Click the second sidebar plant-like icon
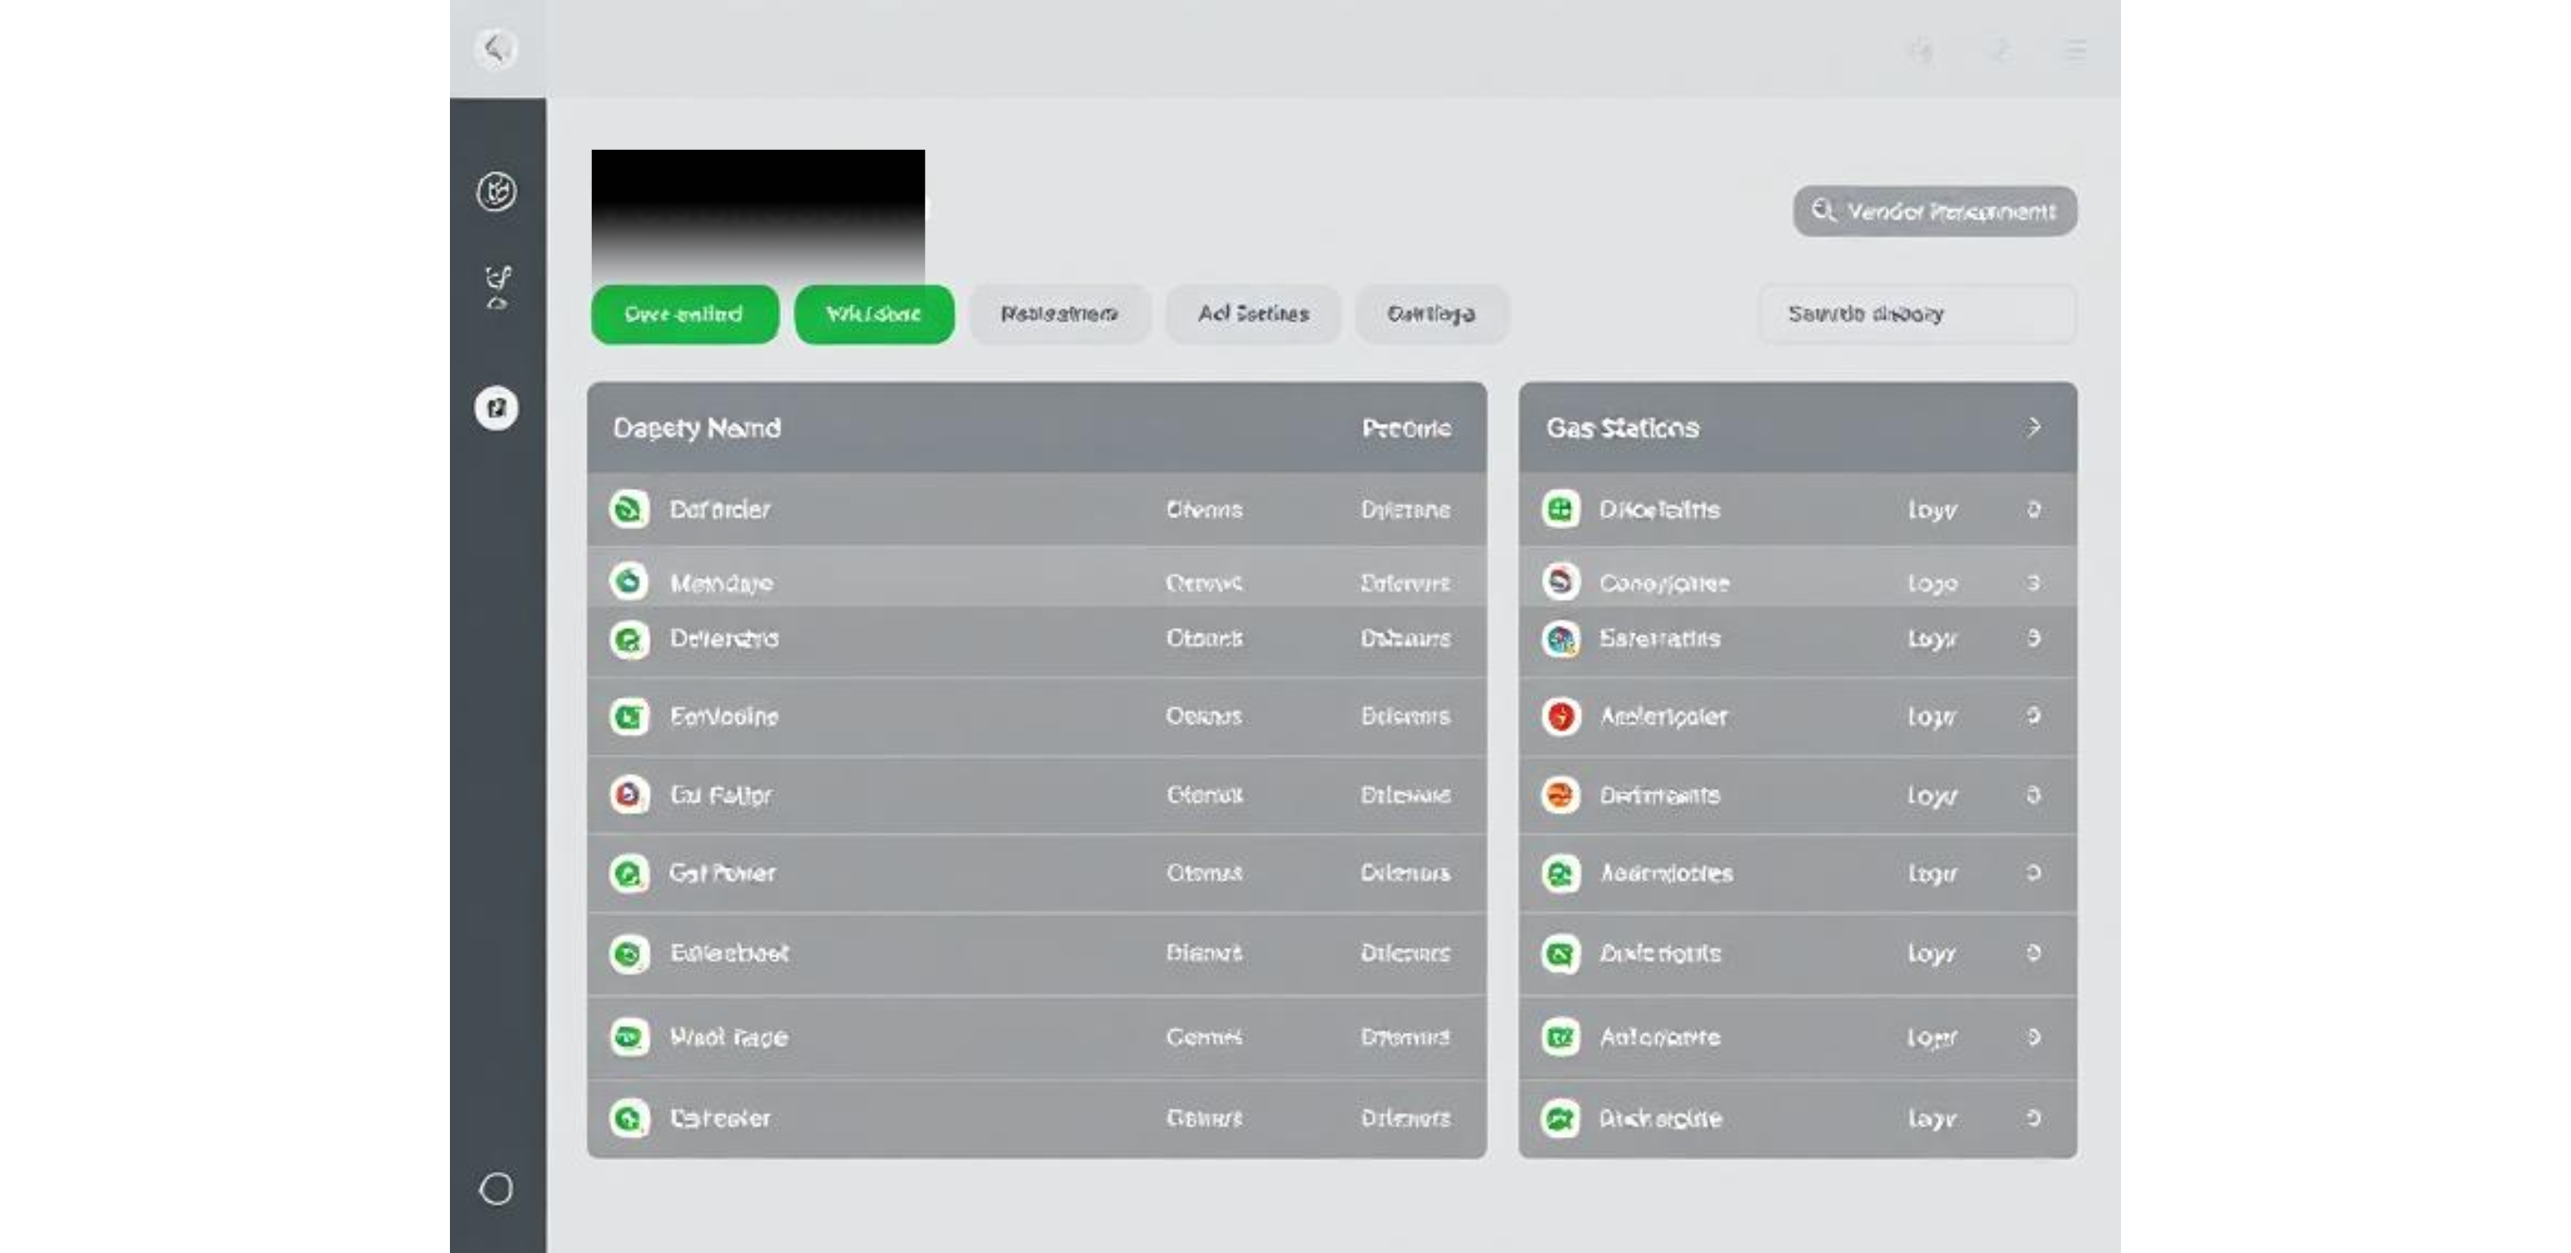 click(x=497, y=287)
